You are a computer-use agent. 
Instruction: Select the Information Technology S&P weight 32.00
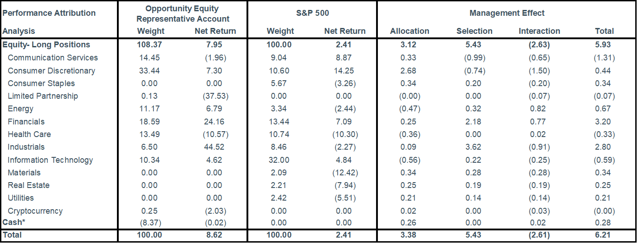(280, 160)
